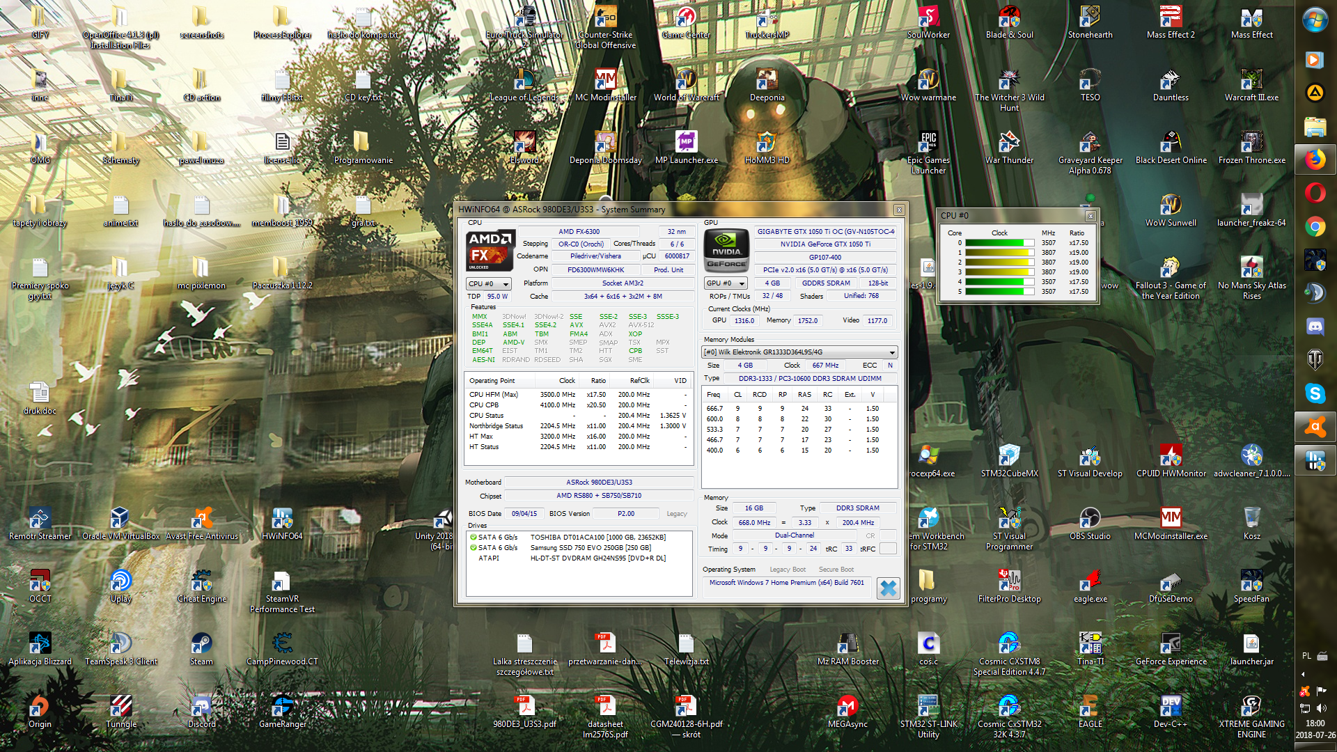
Task: Click GIGABYTE GTX 1050 Ti OC name field
Action: [x=826, y=232]
